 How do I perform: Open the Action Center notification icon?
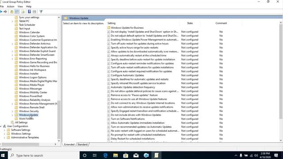(x=276, y=155)
